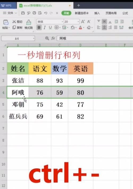Click the distributed alignment icon
The image size is (133, 189).
(121, 28)
